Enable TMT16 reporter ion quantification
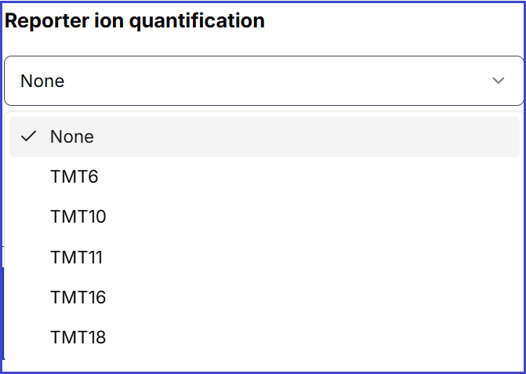 click(78, 297)
